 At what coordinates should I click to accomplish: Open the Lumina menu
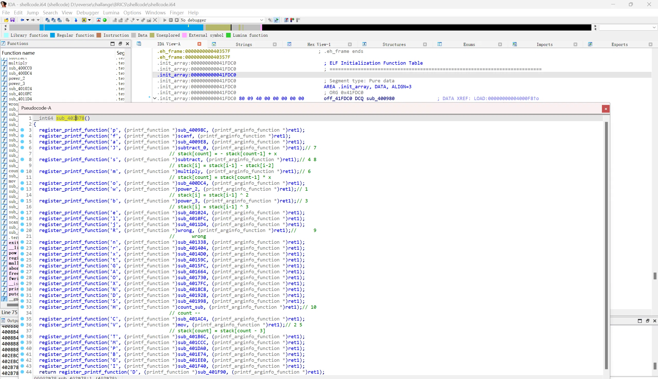tap(111, 13)
